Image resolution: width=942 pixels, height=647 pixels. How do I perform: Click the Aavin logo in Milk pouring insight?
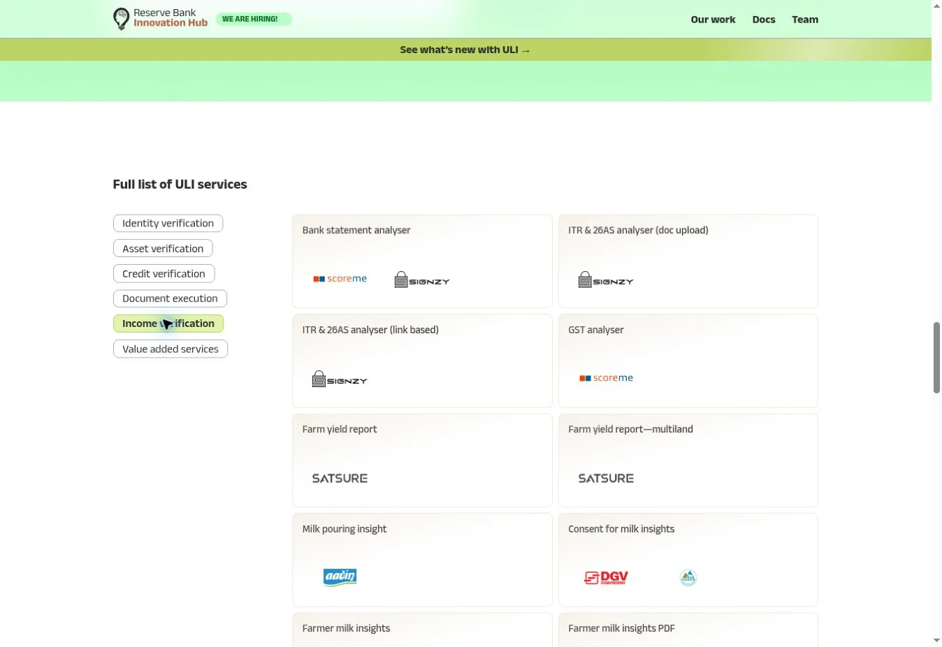[340, 577]
